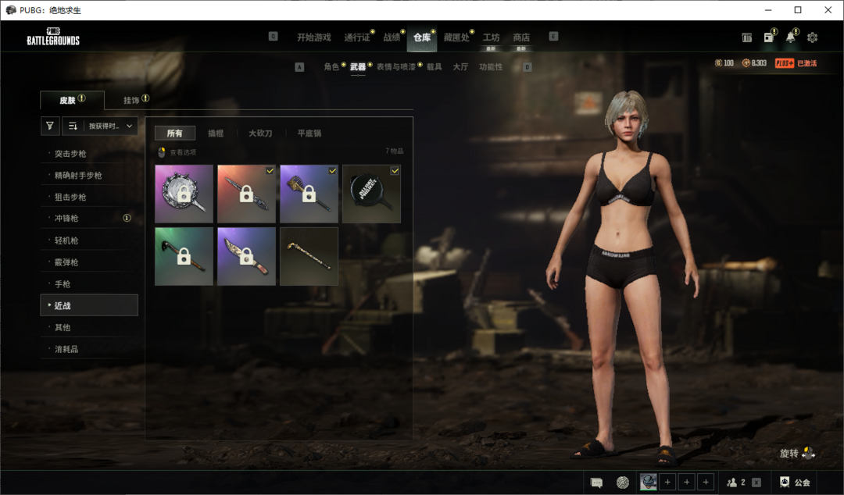Toggle checkbox on the orange dagger skin
Image resolution: width=844 pixels, height=495 pixels.
270,170
